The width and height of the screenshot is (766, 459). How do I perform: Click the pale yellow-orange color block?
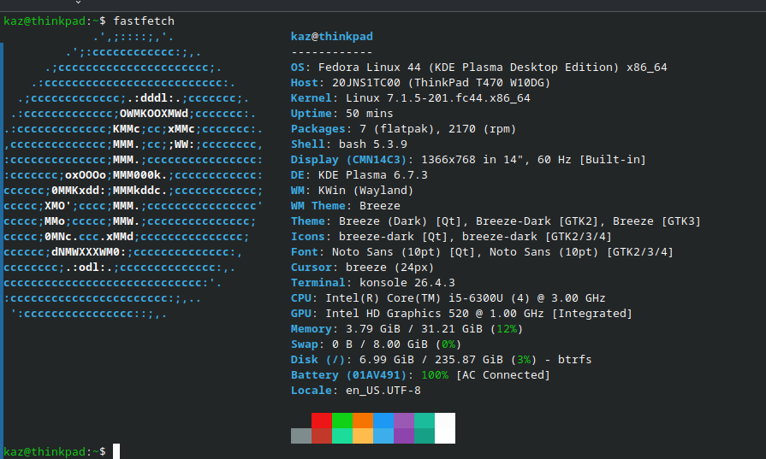(363, 436)
